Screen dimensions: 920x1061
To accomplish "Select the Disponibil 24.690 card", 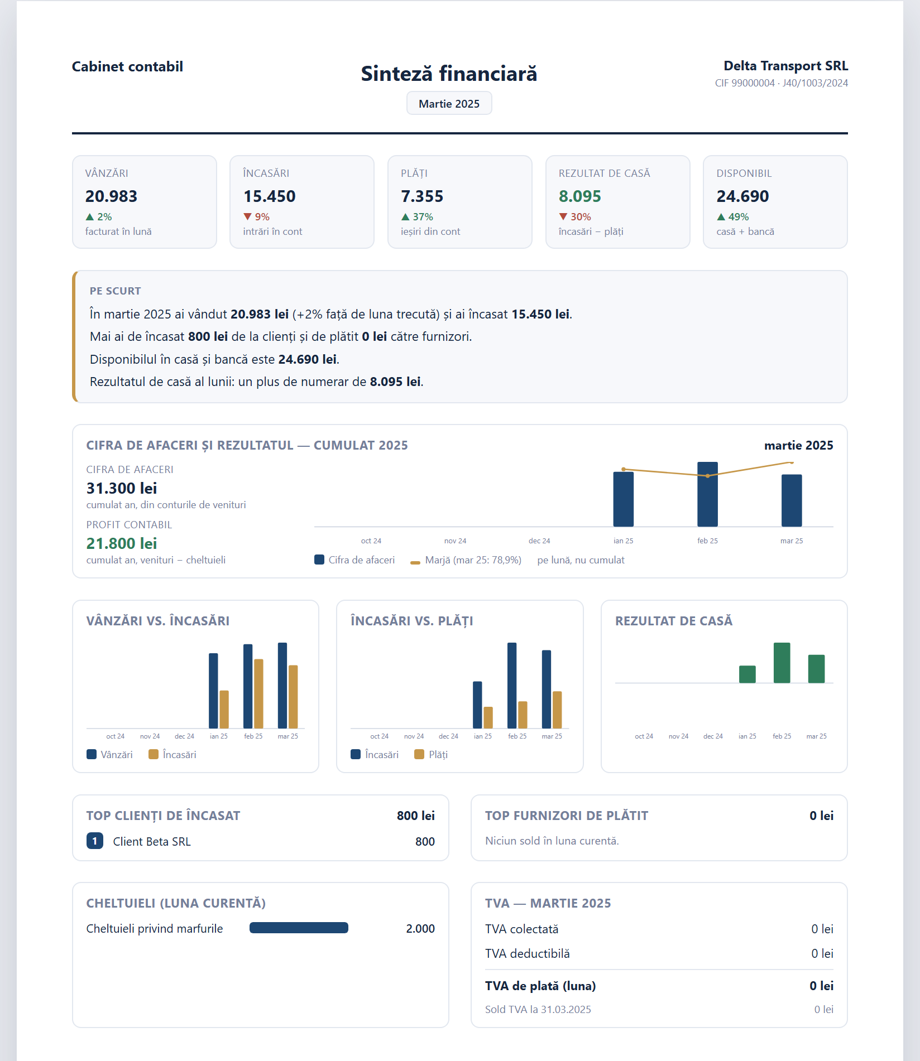I will pyautogui.click(x=775, y=202).
